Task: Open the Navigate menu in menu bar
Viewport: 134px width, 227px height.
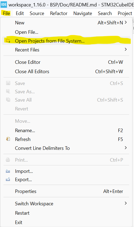Action: pos(83,13)
